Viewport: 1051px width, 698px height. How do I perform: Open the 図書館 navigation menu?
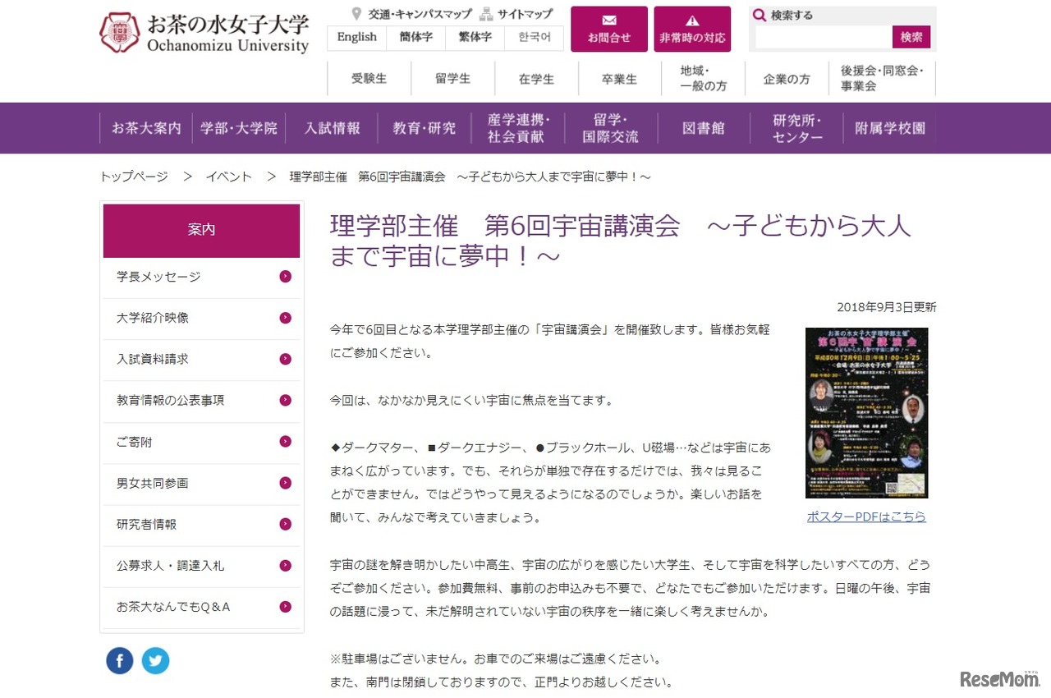pos(702,128)
